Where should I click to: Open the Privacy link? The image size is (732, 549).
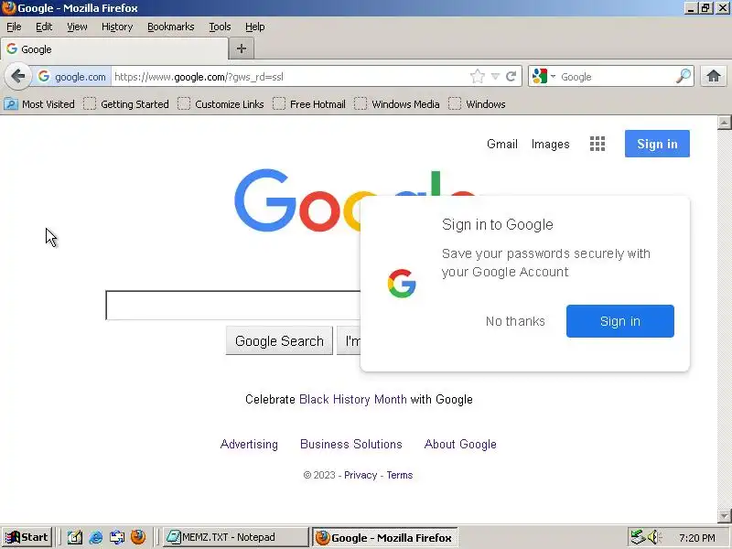[361, 475]
